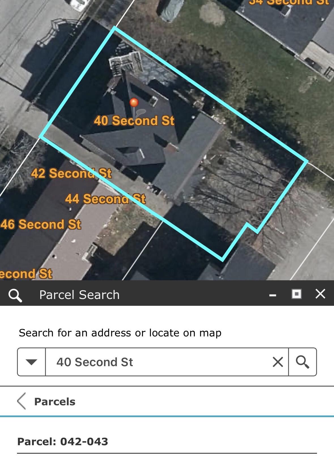The height and width of the screenshot is (456, 334).
Task: Select the 44 Second St map label
Action: 105,199
